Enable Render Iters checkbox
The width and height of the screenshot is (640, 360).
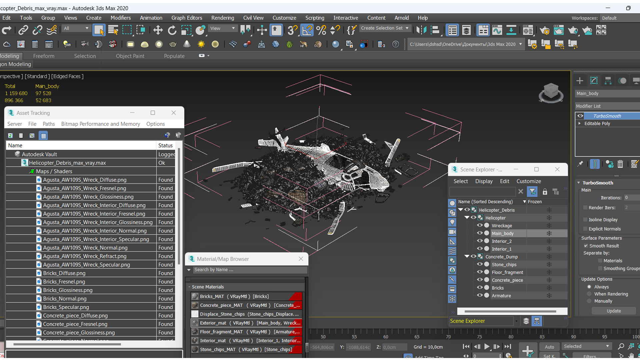(585, 207)
